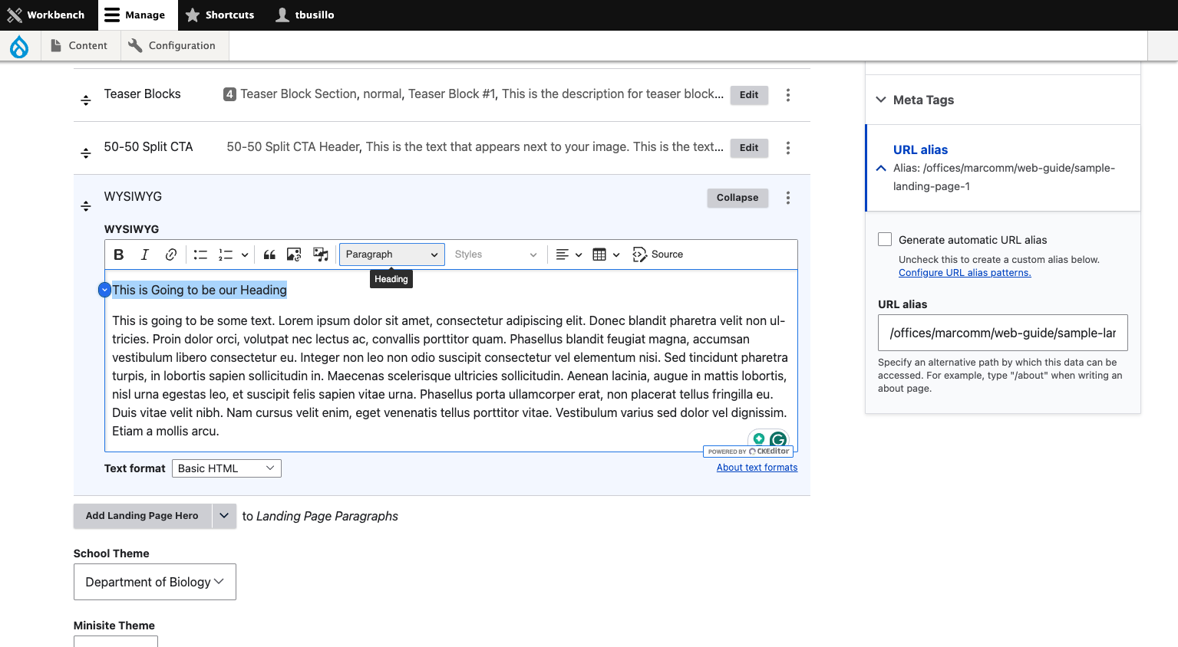Edit the Teaser Blocks paragraph

(749, 95)
